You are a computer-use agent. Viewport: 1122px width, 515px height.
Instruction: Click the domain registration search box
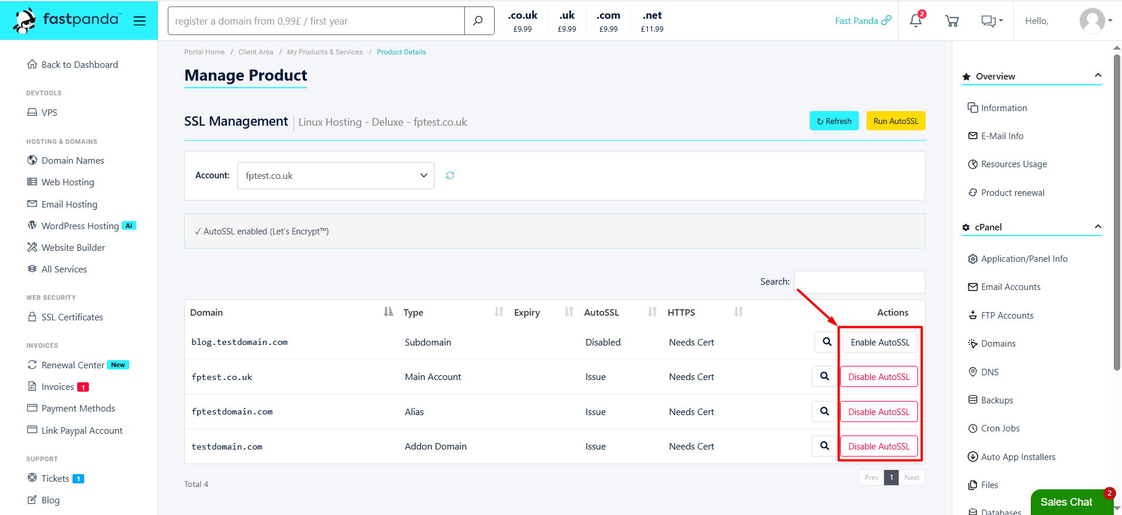pyautogui.click(x=316, y=21)
